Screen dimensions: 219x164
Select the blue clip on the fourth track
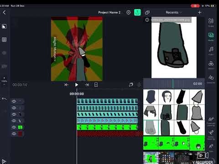pyautogui.click(x=107, y=121)
